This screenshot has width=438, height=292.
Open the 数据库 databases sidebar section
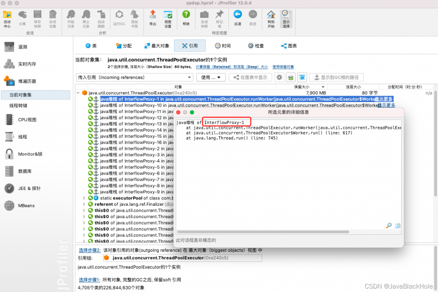(18, 171)
